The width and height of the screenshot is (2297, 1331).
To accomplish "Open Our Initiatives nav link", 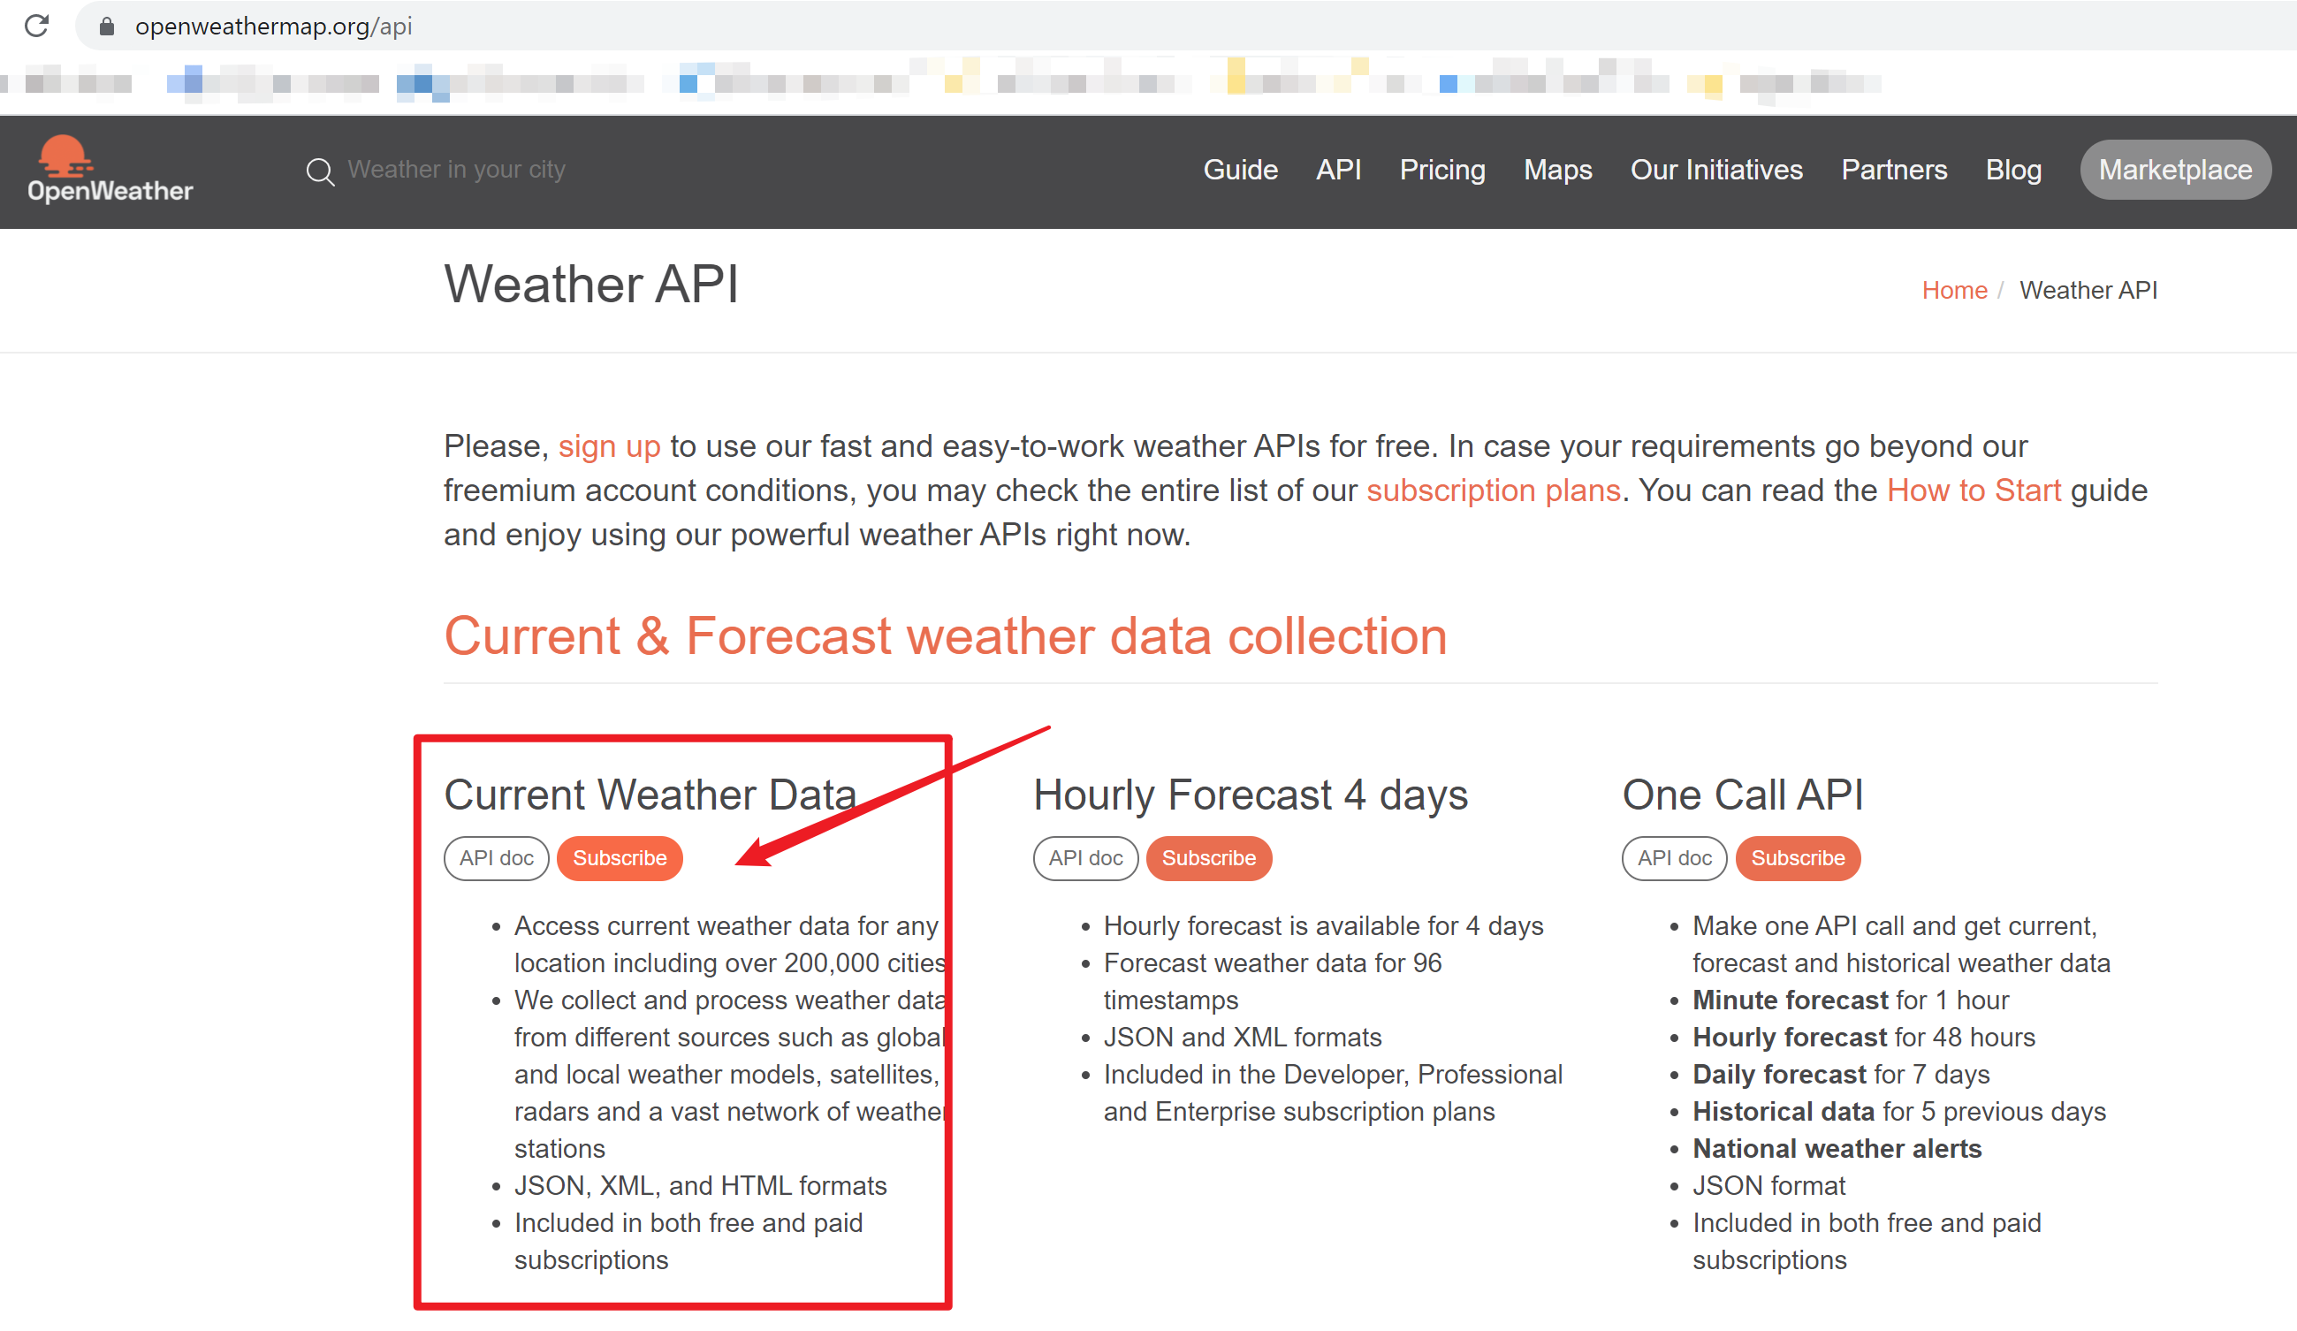I will click(x=1716, y=171).
